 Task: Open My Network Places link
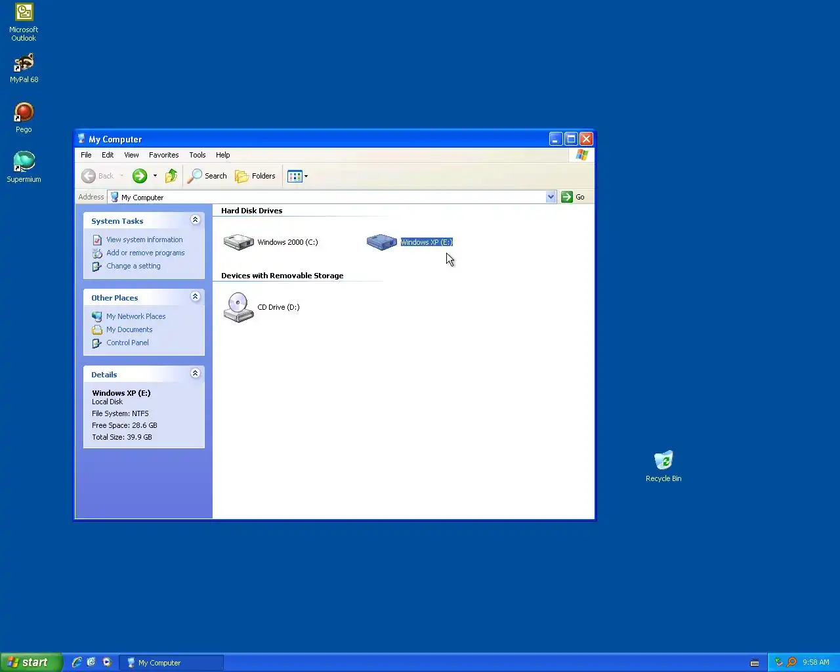[136, 316]
